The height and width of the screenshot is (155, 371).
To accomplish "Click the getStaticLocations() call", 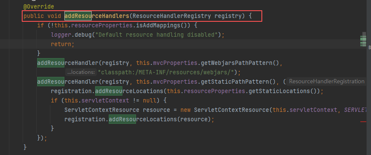I will click(x=282, y=91).
